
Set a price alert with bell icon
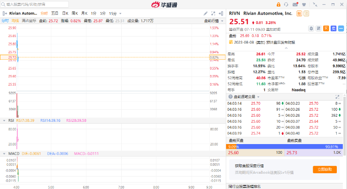pyautogui.click(x=311, y=29)
